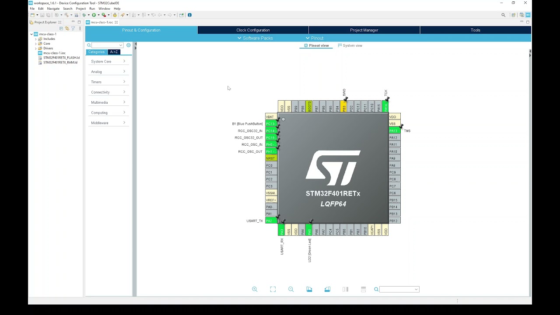The height and width of the screenshot is (315, 560).
Task: Click pin PC13 labeled B1 Blue PushButton
Action: click(x=271, y=124)
